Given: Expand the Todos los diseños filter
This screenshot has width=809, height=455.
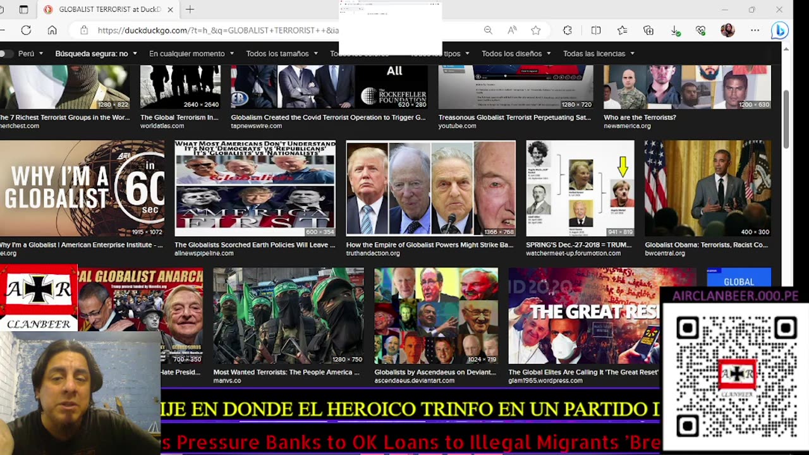Looking at the screenshot, I should tap(516, 54).
